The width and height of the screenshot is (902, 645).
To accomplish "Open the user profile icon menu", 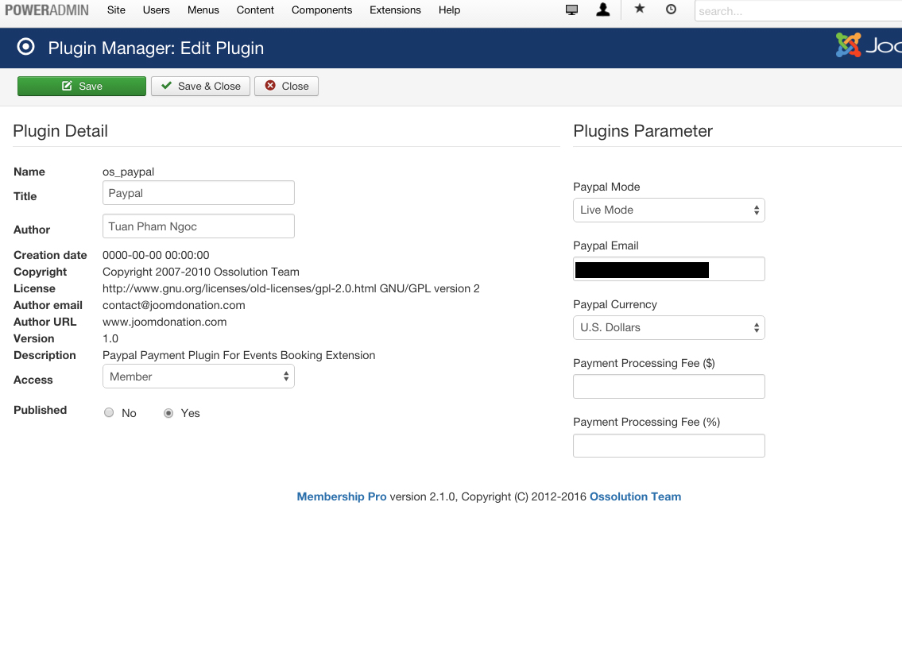I will (x=603, y=10).
